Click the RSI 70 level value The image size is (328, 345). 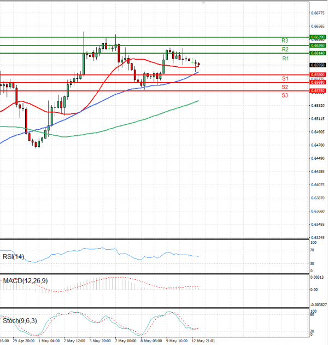coord(312,250)
